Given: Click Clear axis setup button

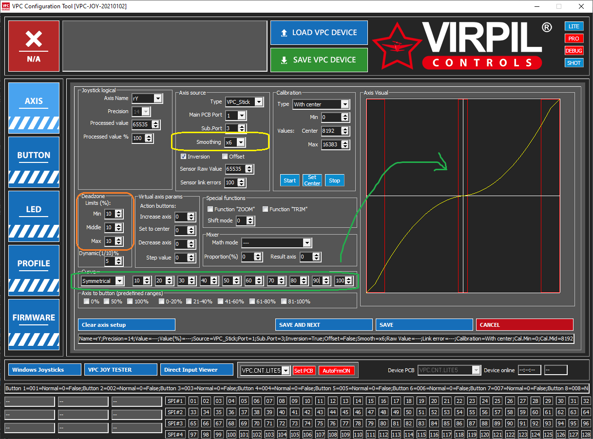Looking at the screenshot, I should coord(126,325).
